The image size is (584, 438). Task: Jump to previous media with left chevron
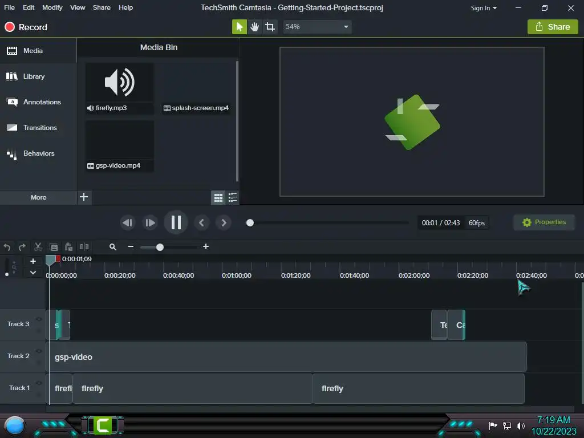point(201,223)
